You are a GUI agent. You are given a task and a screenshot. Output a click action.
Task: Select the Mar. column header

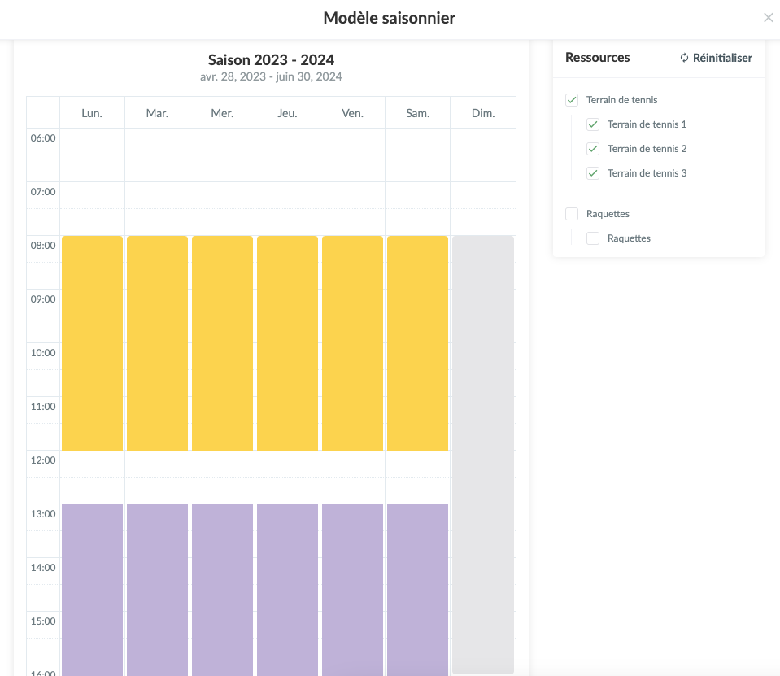[x=157, y=113]
